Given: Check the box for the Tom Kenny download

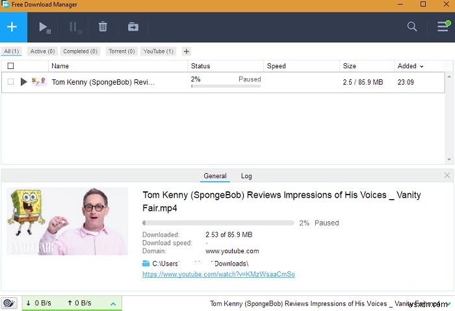Looking at the screenshot, I should [11, 81].
